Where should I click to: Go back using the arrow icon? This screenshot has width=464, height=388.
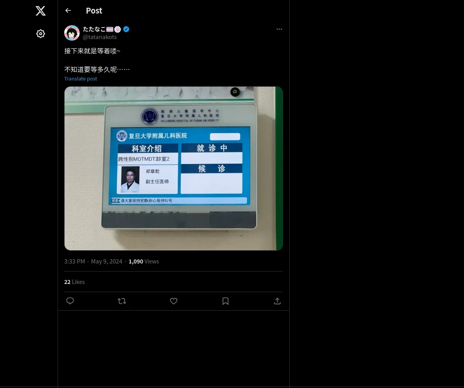pos(68,10)
